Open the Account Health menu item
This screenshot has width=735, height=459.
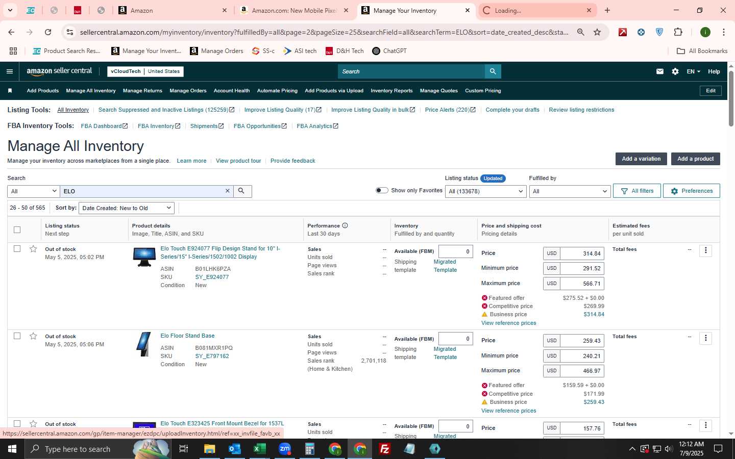[x=232, y=91]
